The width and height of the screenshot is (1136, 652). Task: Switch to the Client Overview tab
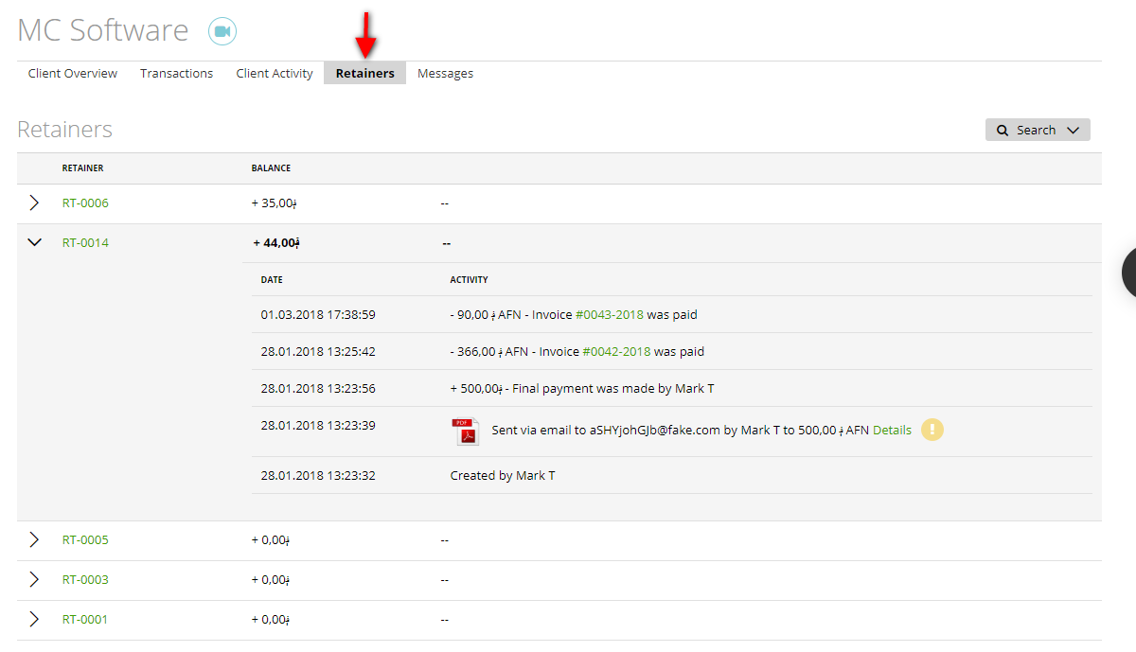point(72,73)
